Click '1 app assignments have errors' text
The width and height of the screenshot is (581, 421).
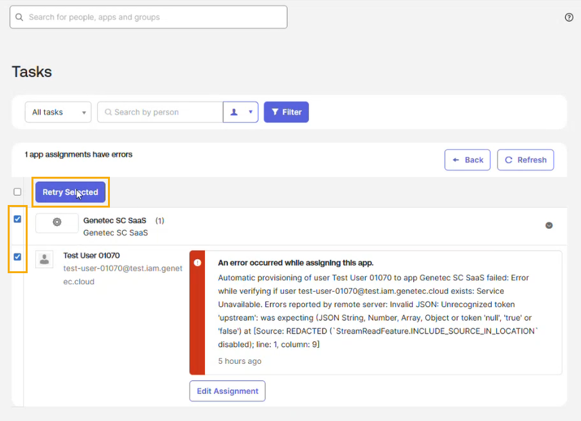coord(78,154)
